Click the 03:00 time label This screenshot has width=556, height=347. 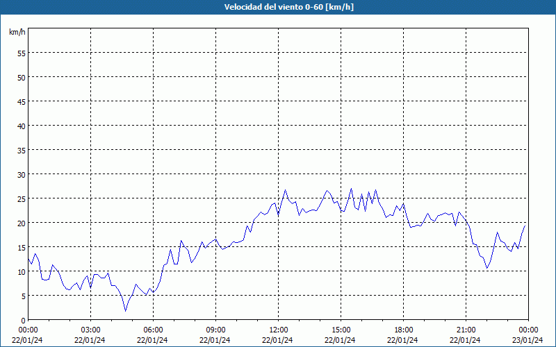[91, 330]
